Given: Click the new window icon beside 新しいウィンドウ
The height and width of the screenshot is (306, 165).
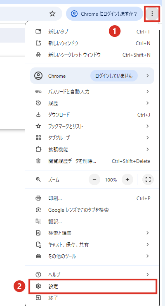Looking at the screenshot, I should click(38, 43).
